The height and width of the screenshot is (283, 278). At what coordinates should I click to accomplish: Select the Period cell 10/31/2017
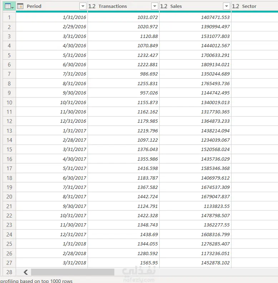point(52,215)
